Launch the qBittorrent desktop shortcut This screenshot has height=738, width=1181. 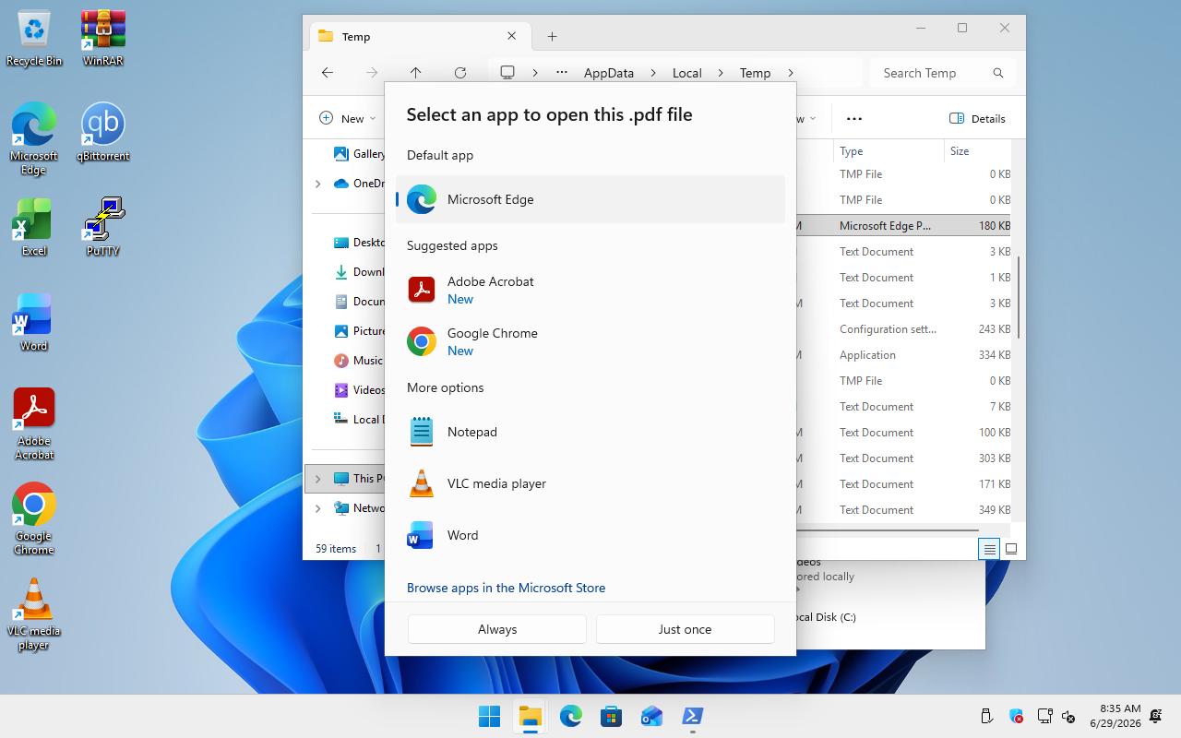[x=102, y=133]
